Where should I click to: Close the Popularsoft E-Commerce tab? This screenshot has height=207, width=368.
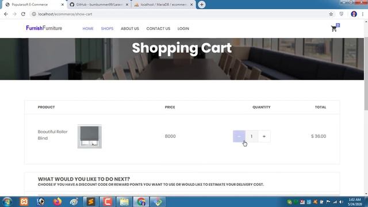pyautogui.click(x=63, y=5)
